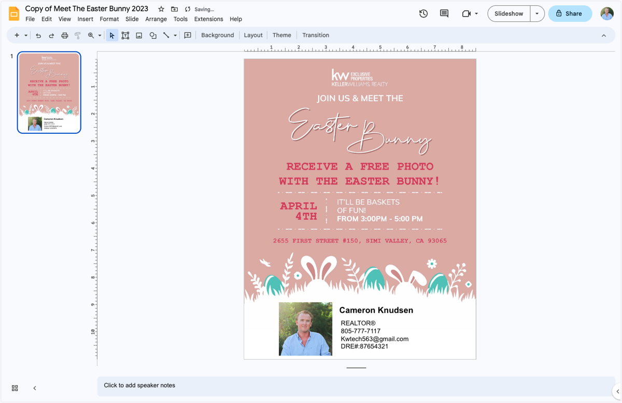Click the presentation title field

(x=87, y=9)
